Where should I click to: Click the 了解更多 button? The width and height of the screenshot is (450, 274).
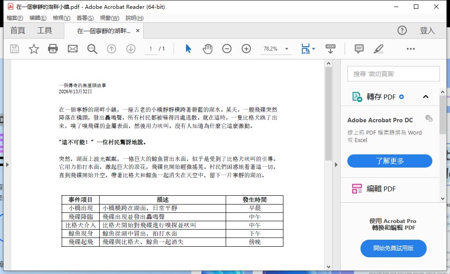tap(390, 161)
